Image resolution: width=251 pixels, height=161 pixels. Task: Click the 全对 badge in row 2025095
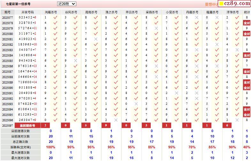[x=247, y=115]
